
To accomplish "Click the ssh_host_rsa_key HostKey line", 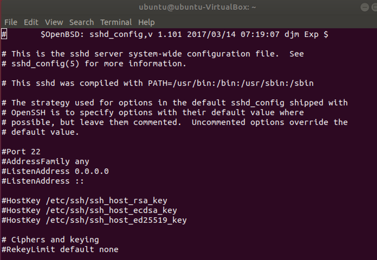I will pyautogui.click(x=85, y=201).
